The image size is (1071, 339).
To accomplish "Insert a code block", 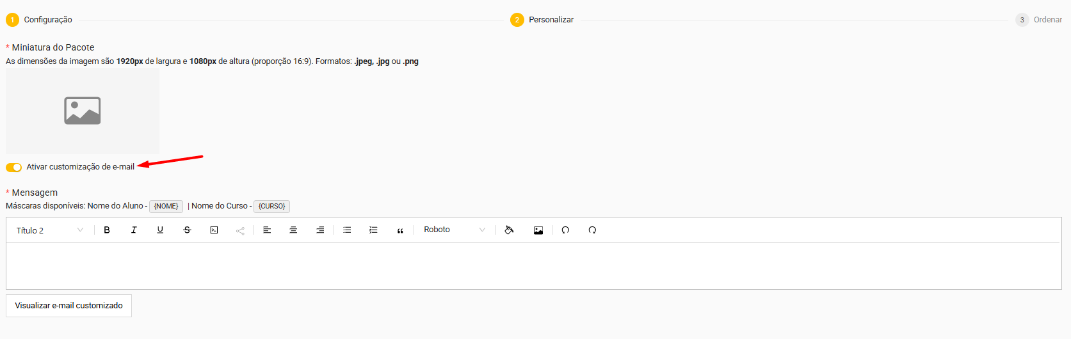I will click(x=214, y=230).
